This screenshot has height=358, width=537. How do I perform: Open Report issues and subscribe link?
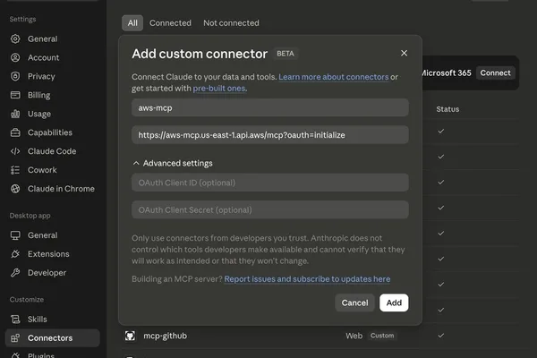click(307, 279)
